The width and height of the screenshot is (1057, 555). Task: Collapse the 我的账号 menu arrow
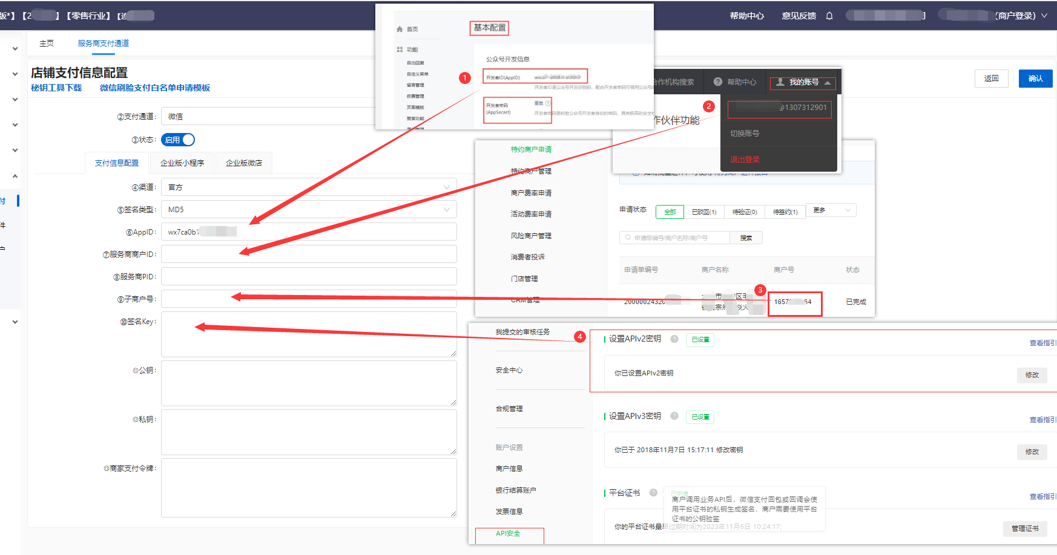pos(828,82)
